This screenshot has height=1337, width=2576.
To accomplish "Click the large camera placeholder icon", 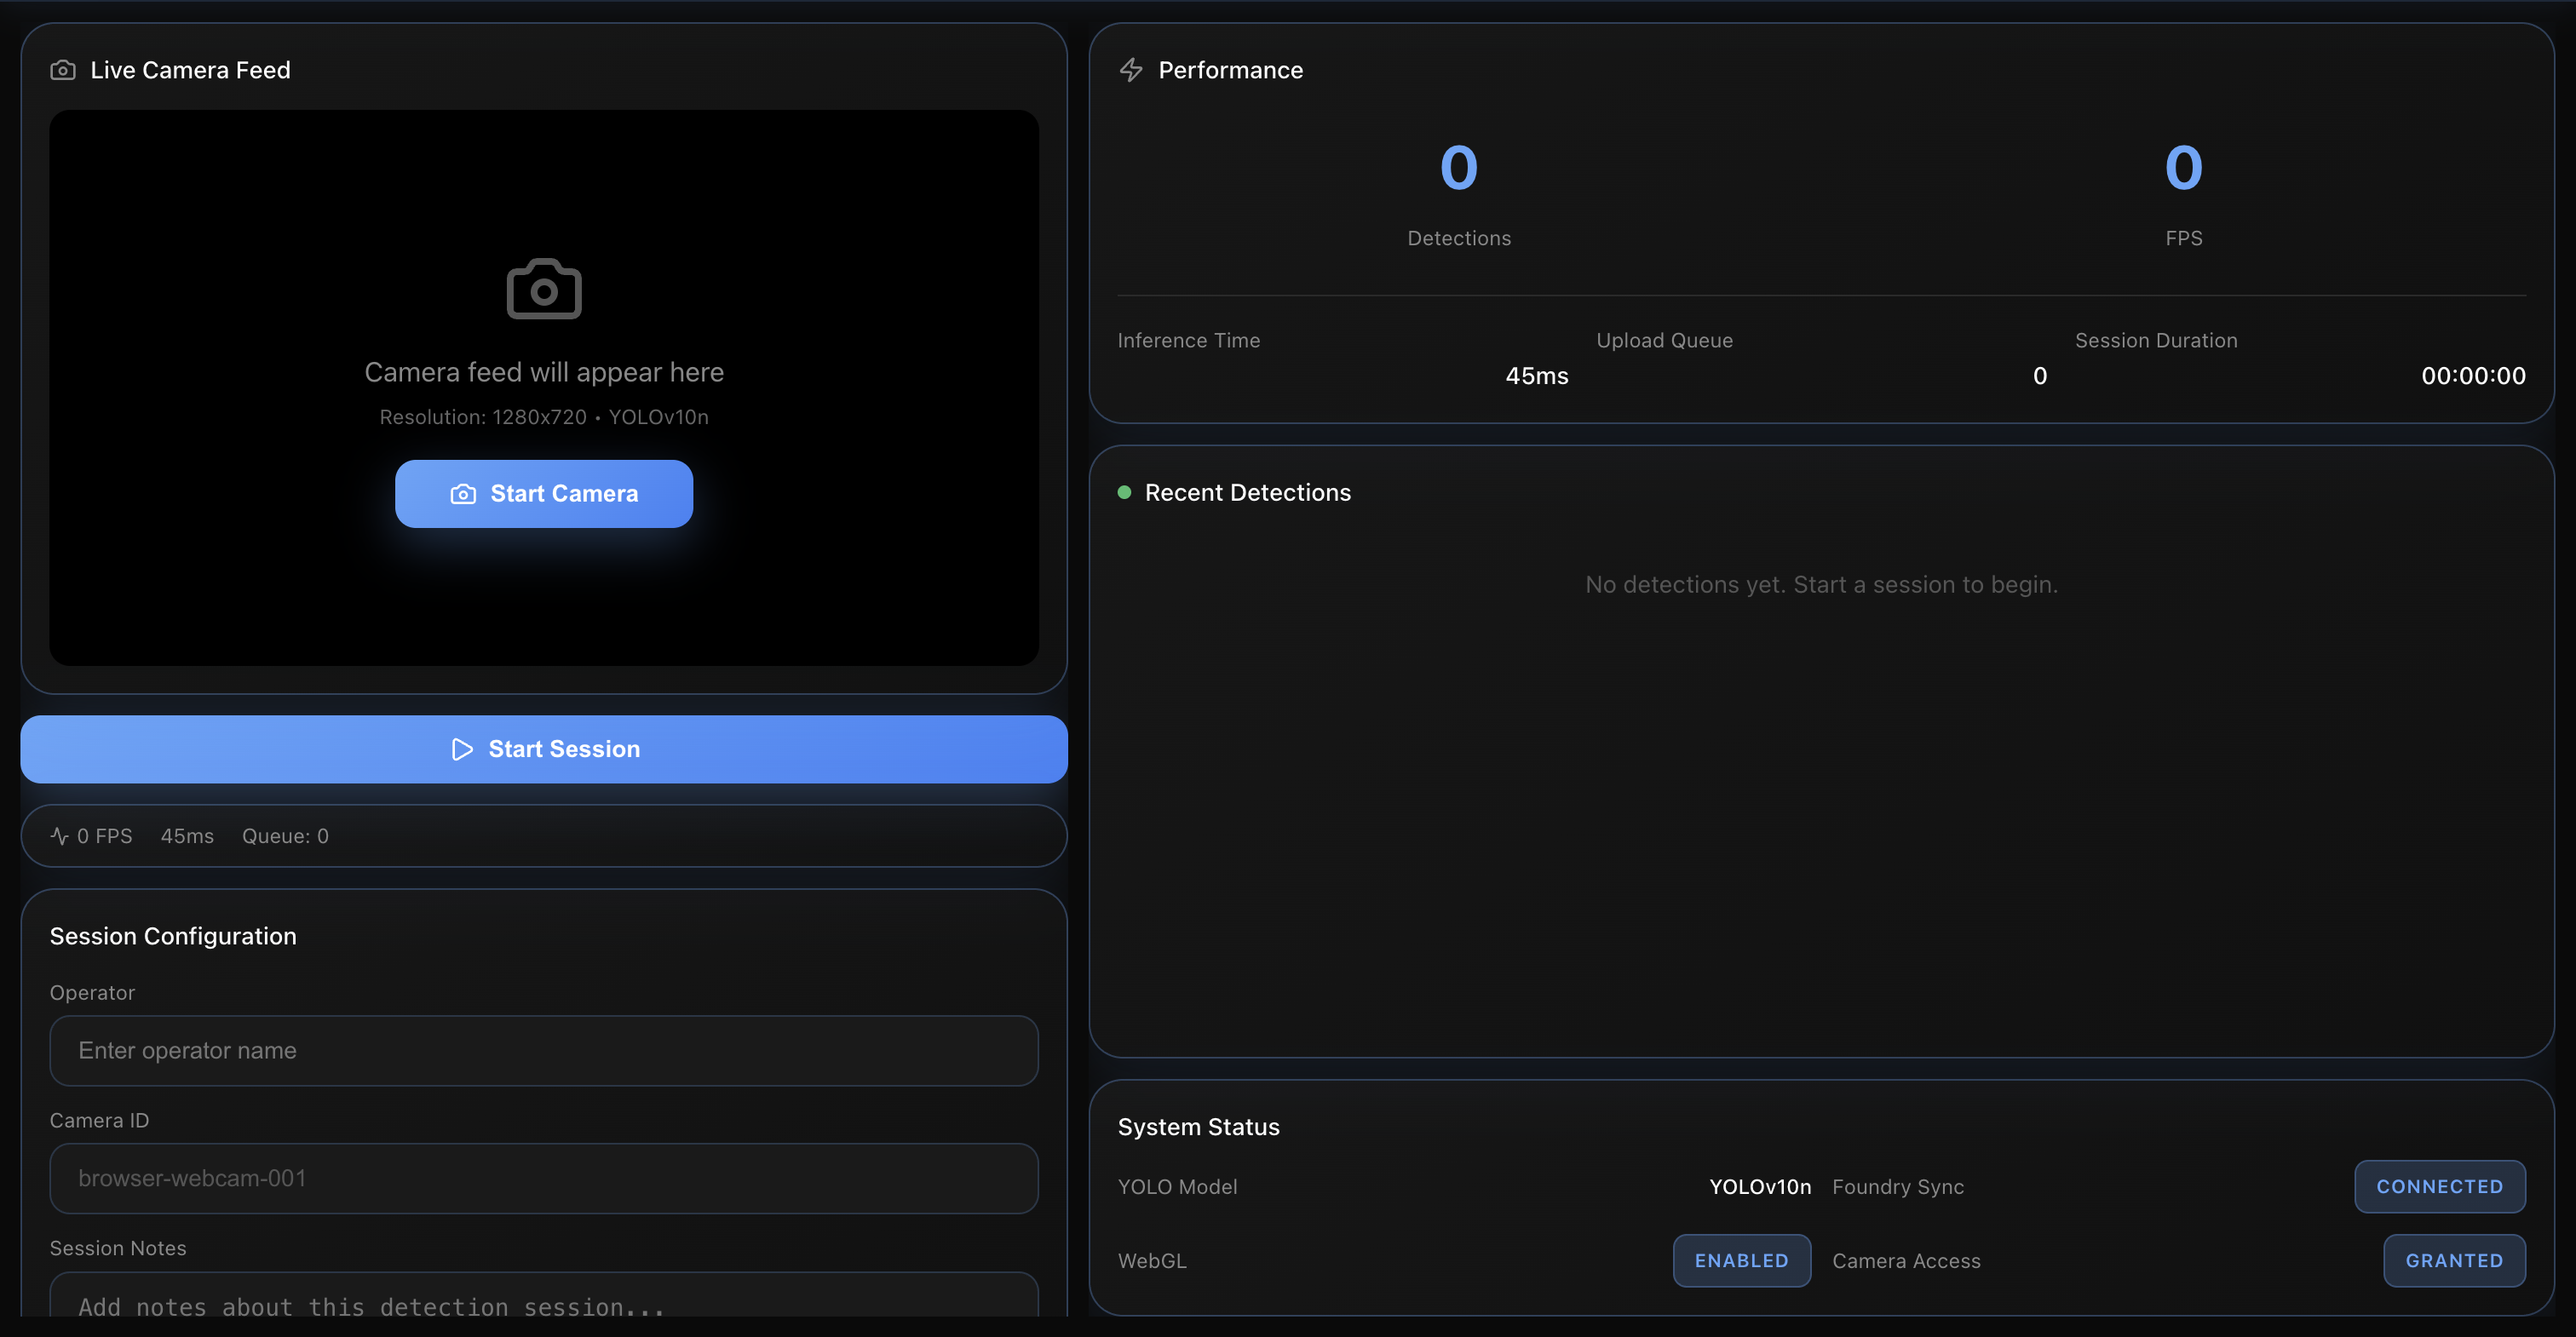I will click(x=544, y=290).
